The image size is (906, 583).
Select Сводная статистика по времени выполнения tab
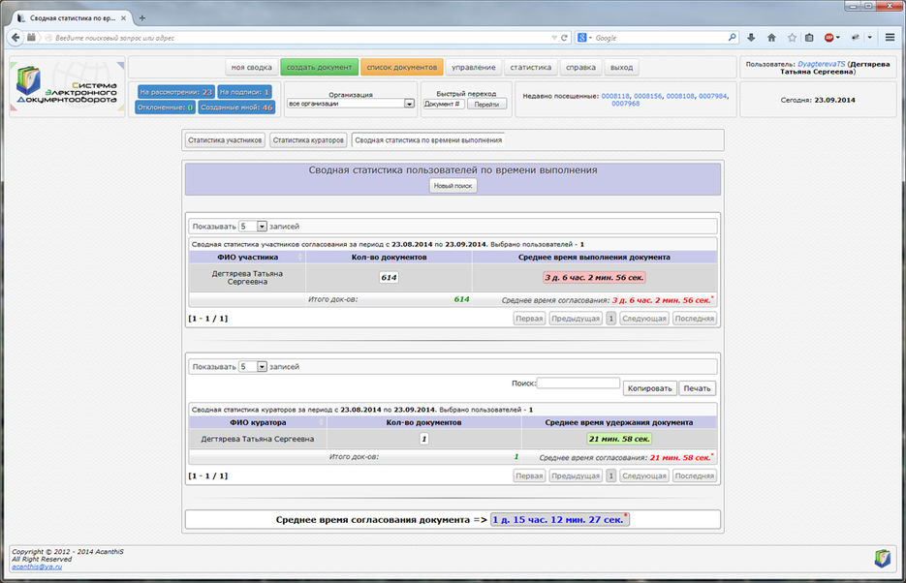coord(428,140)
